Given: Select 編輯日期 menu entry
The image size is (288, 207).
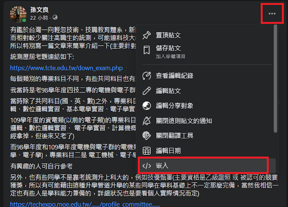Looking at the screenshot, I should click(206, 151).
